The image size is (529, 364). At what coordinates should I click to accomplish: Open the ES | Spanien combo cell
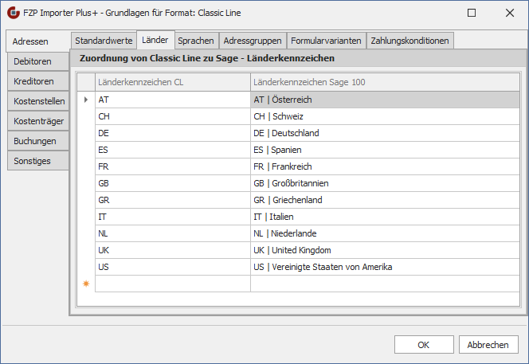click(x=385, y=150)
